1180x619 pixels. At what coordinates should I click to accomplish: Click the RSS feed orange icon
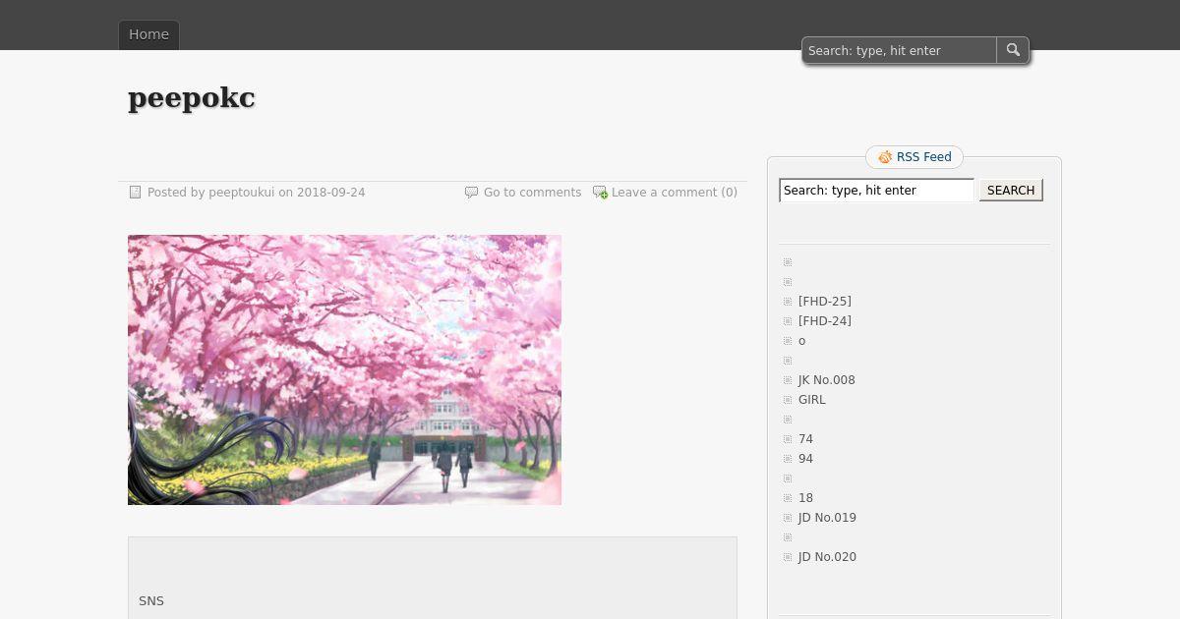pyautogui.click(x=885, y=157)
